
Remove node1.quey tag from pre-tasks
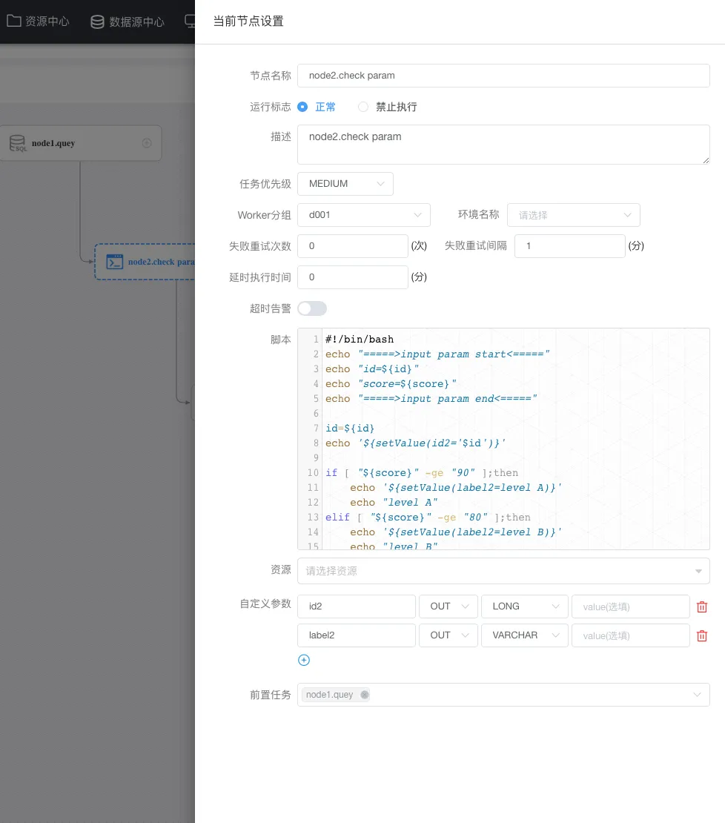pyautogui.click(x=364, y=695)
